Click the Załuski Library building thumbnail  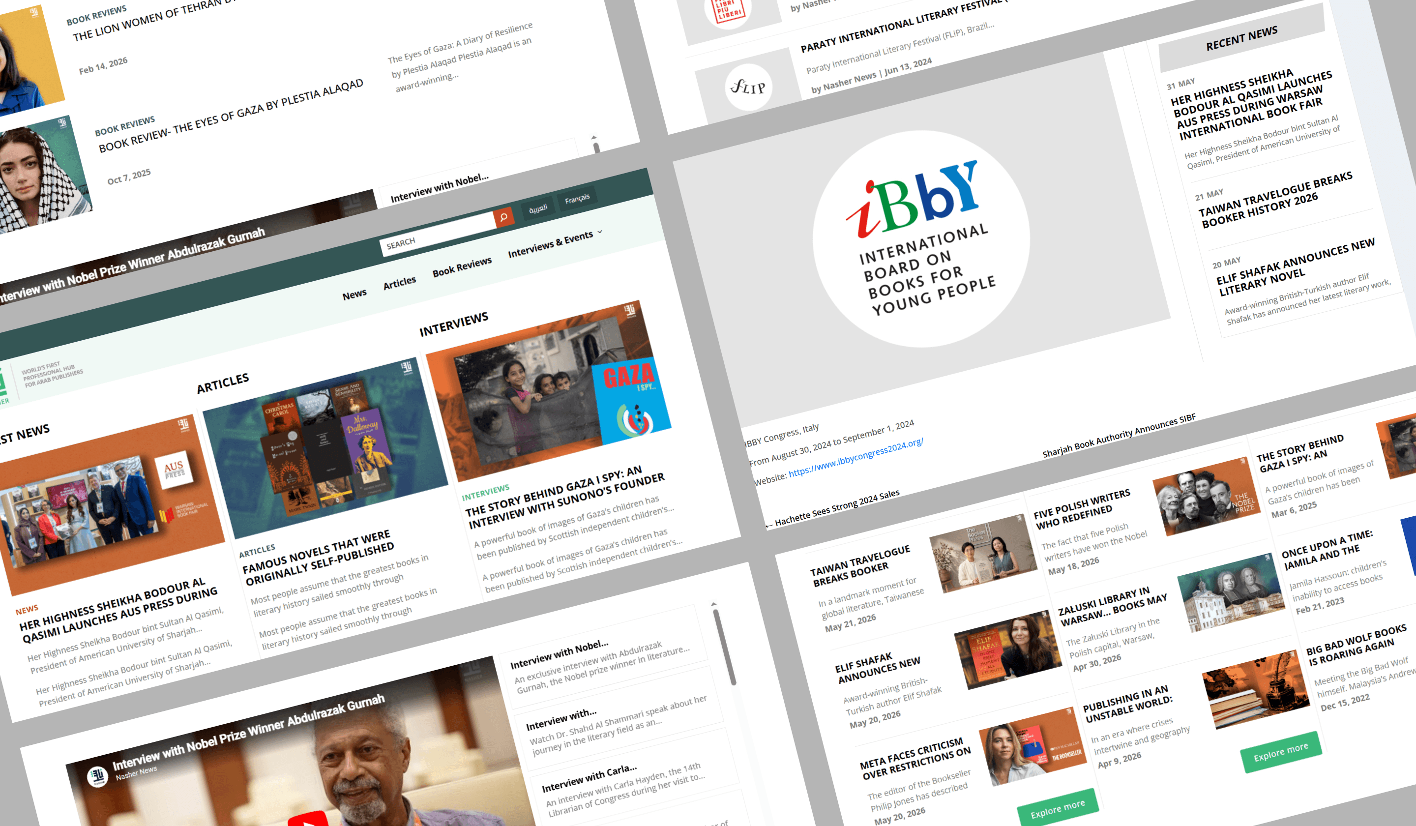point(1231,593)
